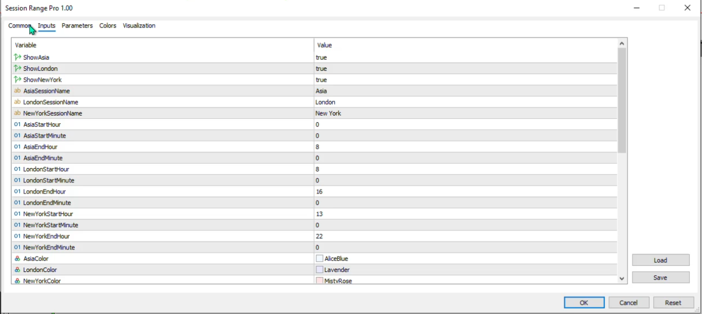Click the MistyRose color swatch
The image size is (702, 314).
(x=319, y=281)
